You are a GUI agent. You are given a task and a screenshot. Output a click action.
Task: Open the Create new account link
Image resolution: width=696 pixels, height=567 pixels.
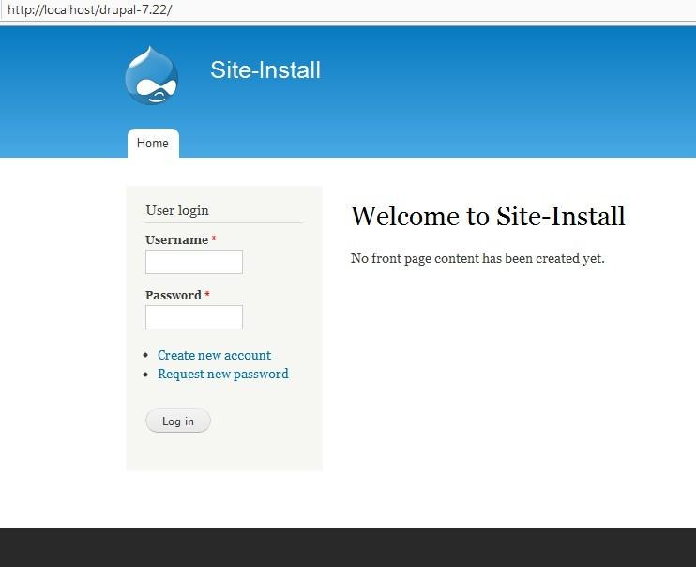tap(214, 355)
